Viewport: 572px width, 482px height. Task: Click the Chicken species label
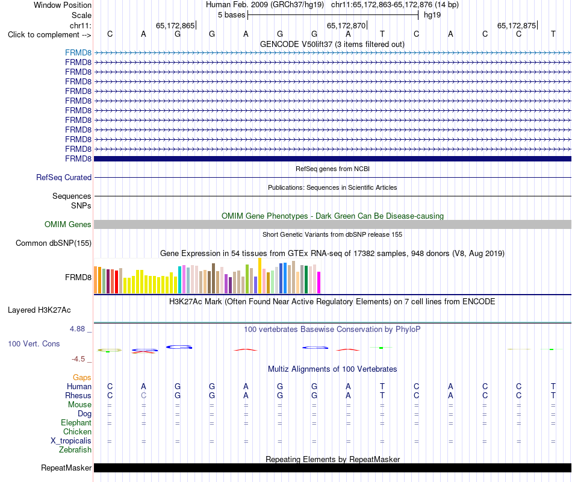77,431
